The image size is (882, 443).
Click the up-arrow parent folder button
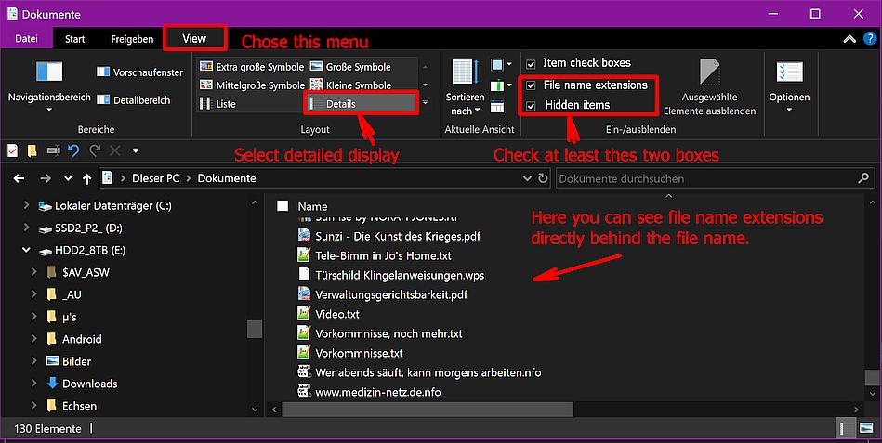[87, 178]
